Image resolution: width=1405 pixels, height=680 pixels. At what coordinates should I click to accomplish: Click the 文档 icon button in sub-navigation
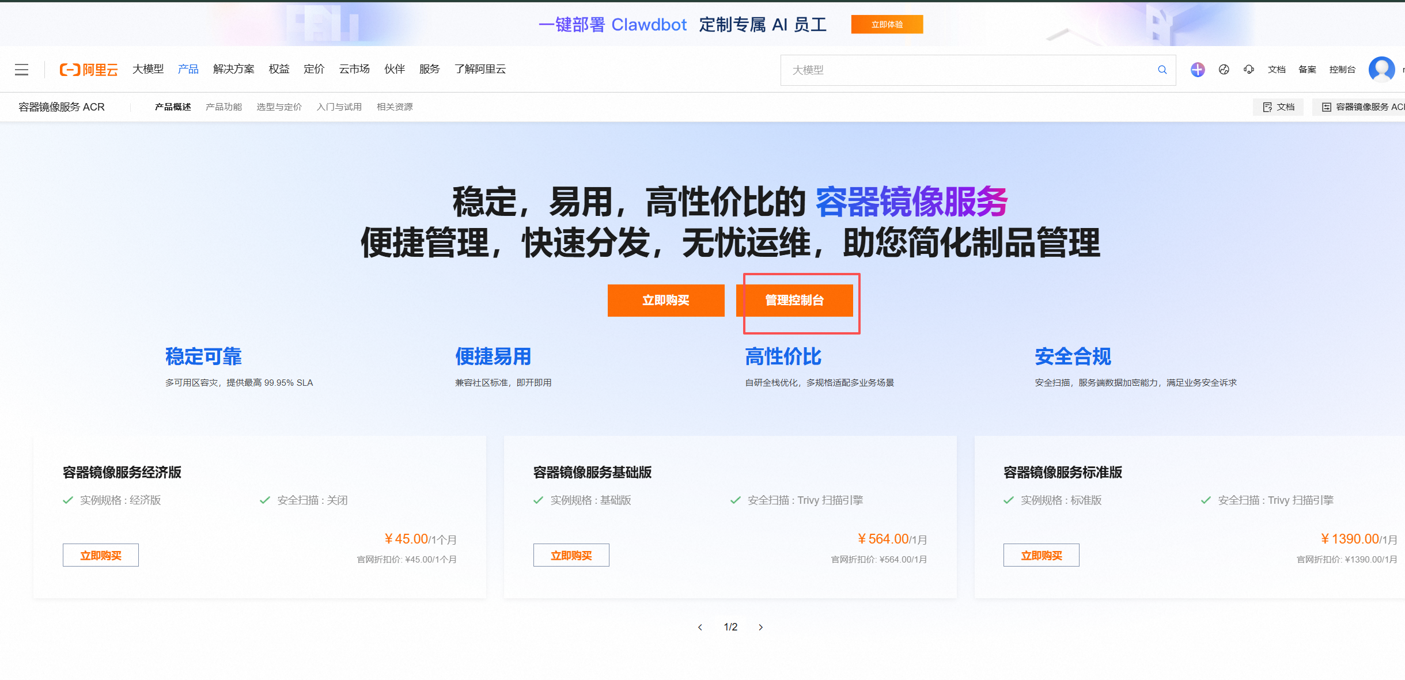tap(1278, 107)
